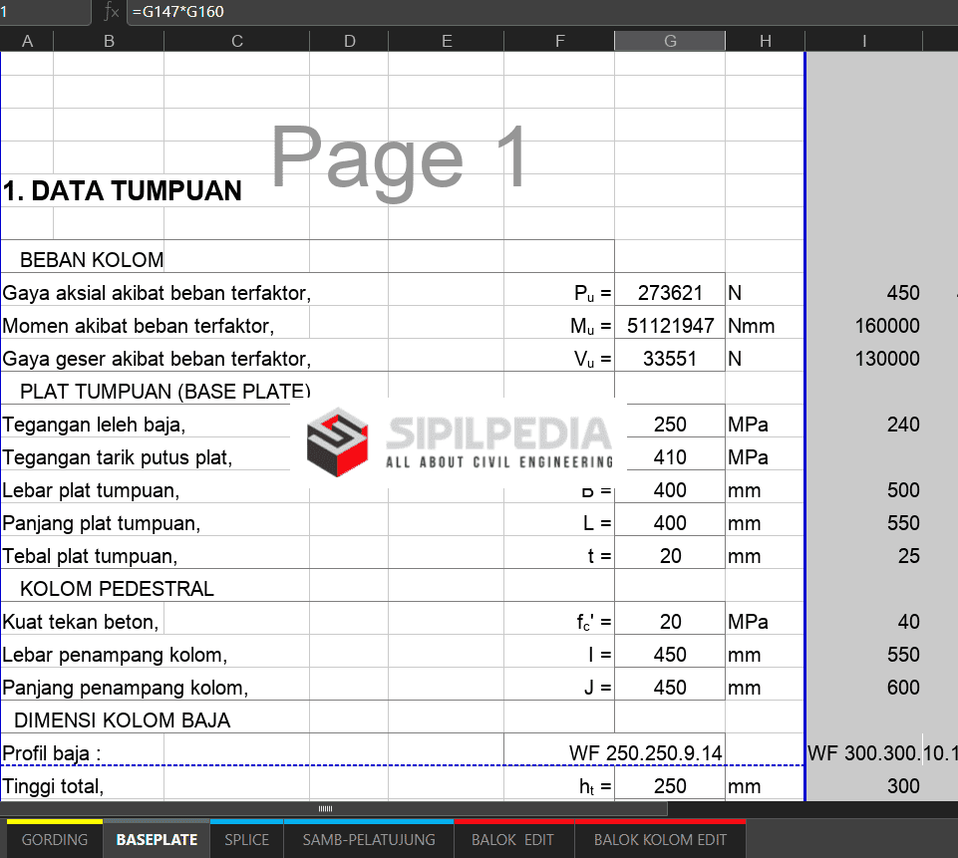This screenshot has width=958, height=858.
Task: Go to the BALOK EDIT sheet
Action: coord(512,839)
